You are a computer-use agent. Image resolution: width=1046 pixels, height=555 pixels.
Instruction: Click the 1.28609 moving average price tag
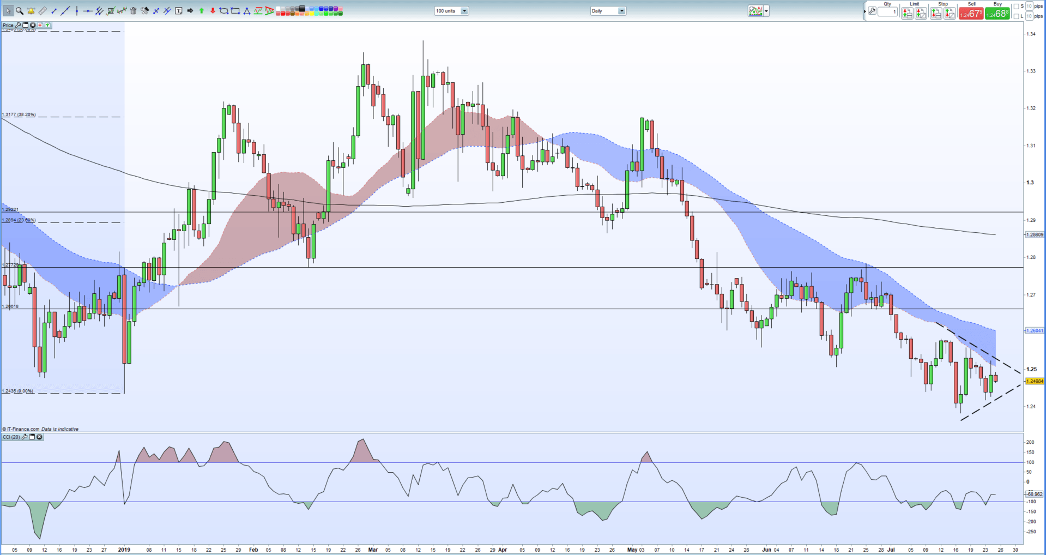pos(1035,234)
